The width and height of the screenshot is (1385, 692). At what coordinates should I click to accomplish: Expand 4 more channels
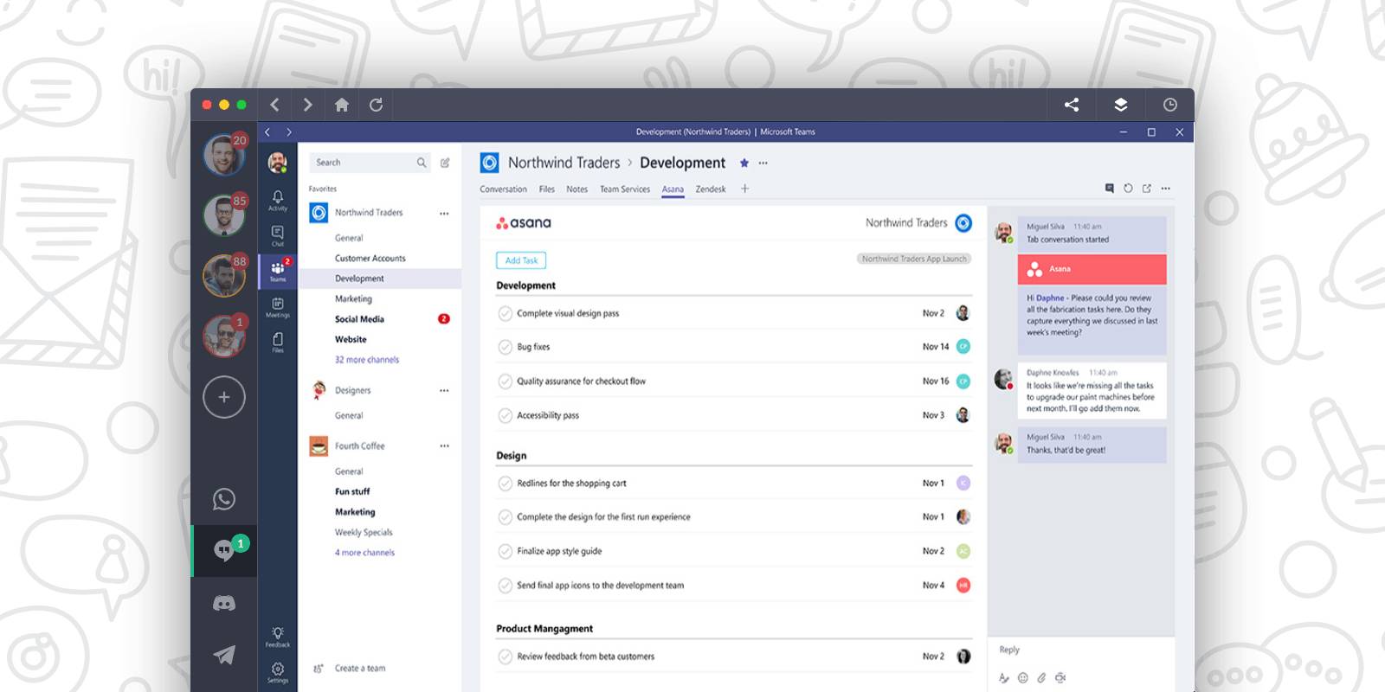point(364,553)
